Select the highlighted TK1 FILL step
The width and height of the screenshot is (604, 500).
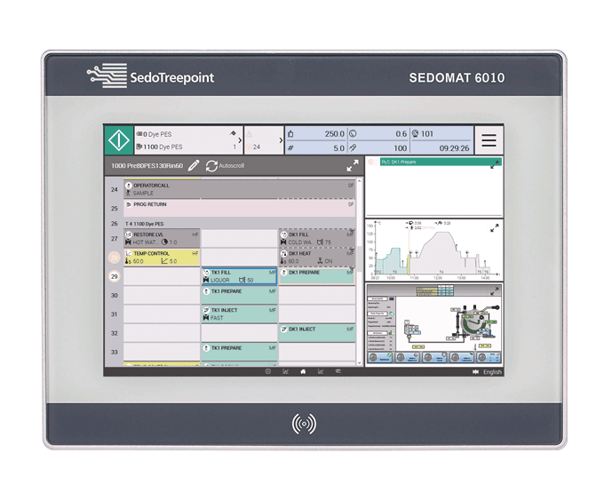click(x=239, y=276)
